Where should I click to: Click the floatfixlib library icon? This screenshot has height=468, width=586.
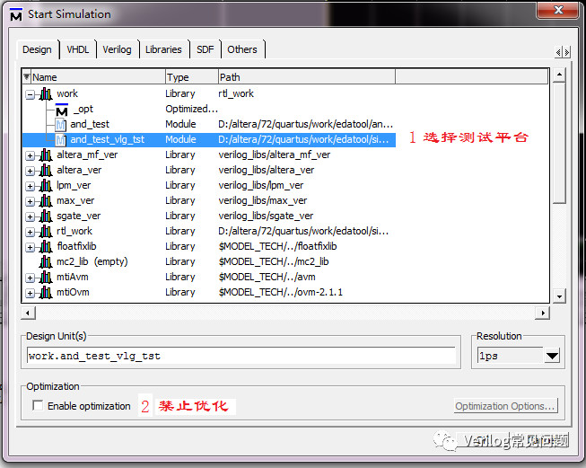click(x=46, y=247)
